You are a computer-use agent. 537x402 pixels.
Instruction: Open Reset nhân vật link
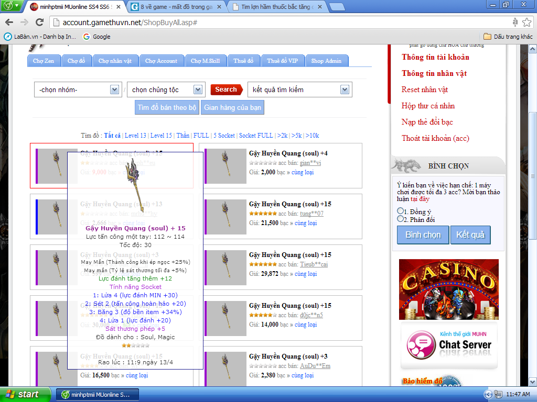pos(425,90)
